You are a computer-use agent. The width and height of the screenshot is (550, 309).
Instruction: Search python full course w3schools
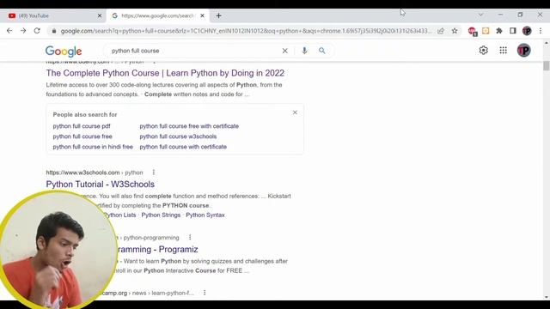click(x=178, y=136)
